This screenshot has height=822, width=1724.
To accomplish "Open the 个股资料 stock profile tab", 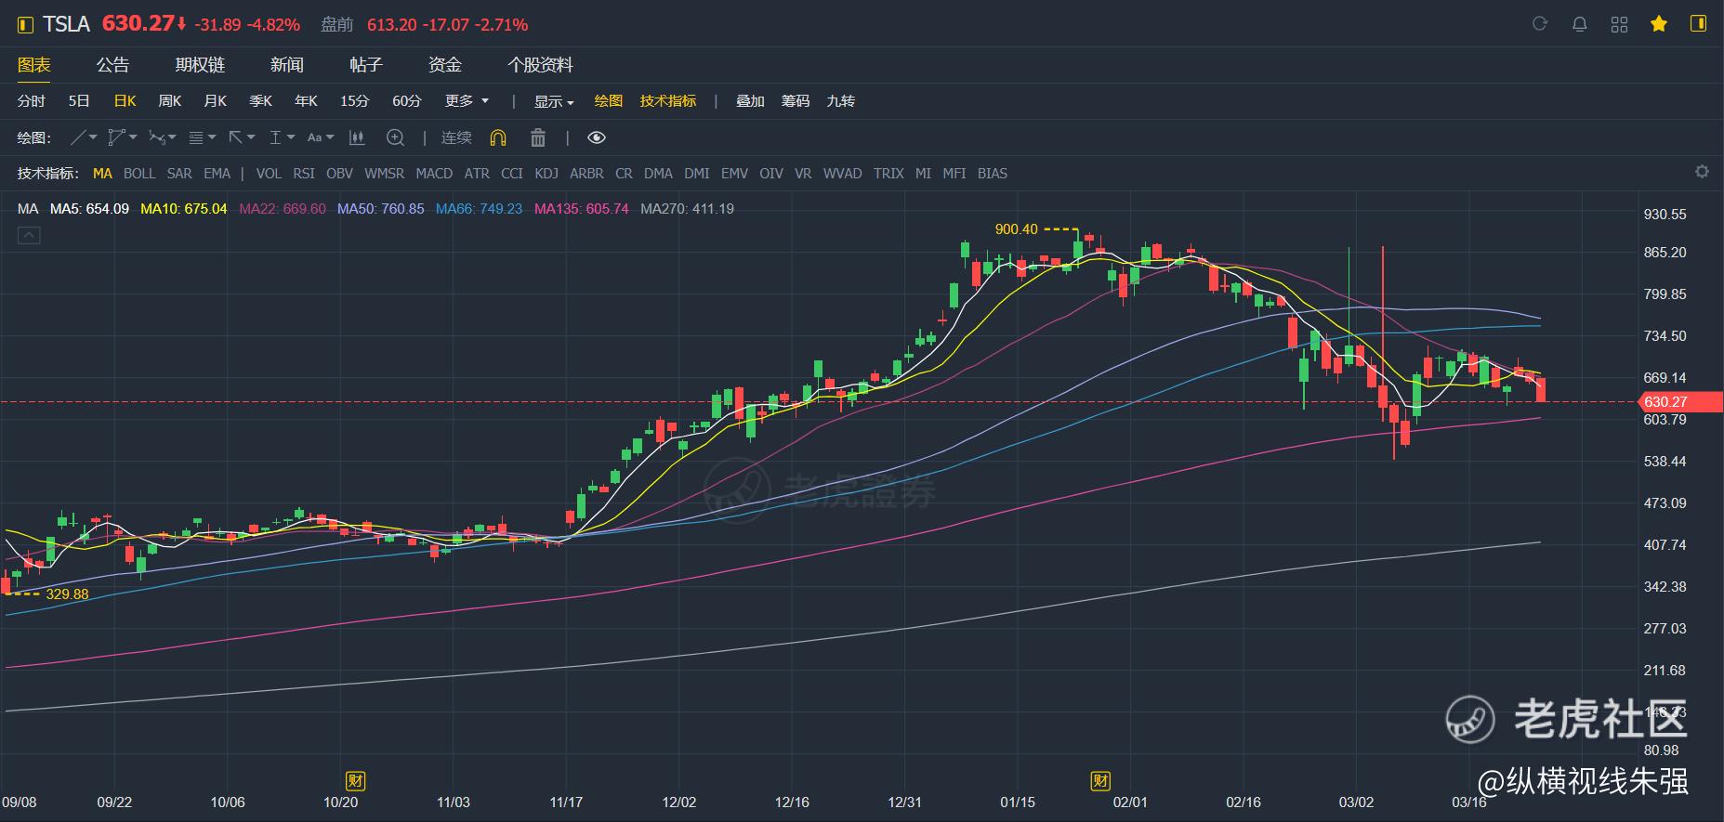I will pyautogui.click(x=540, y=65).
